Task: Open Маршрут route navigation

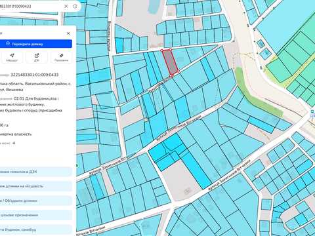Action: [12, 58]
